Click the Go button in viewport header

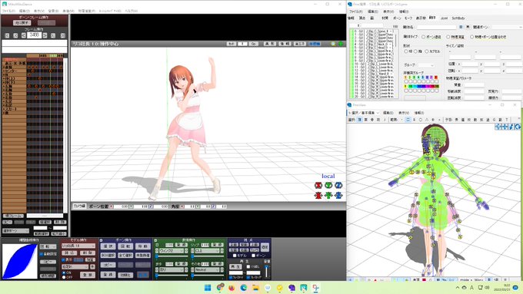(254, 44)
